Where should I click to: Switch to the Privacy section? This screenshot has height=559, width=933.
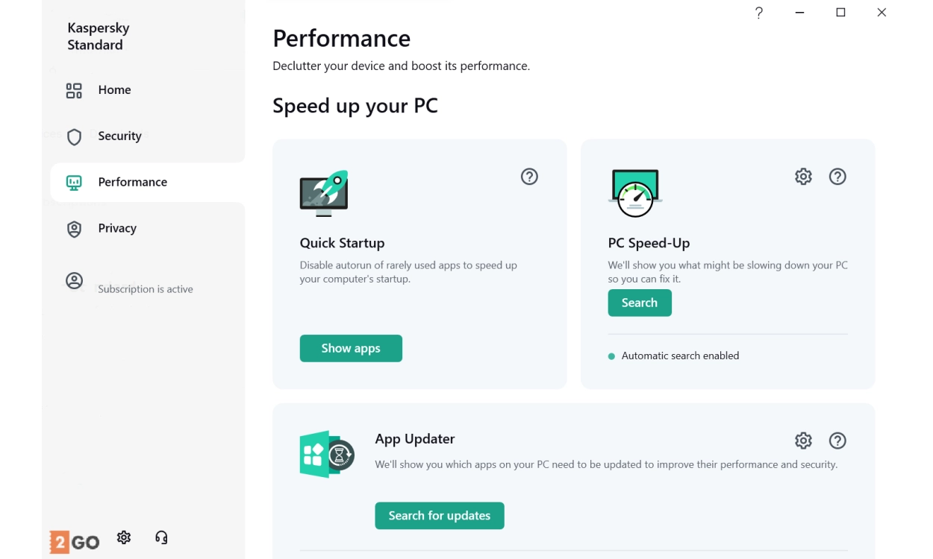[117, 229]
